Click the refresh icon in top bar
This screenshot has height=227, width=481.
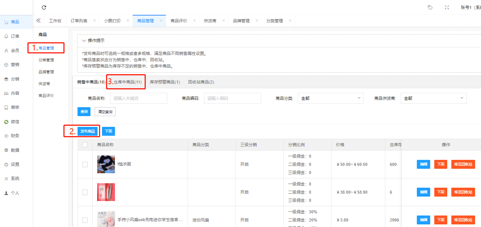coord(44,7)
